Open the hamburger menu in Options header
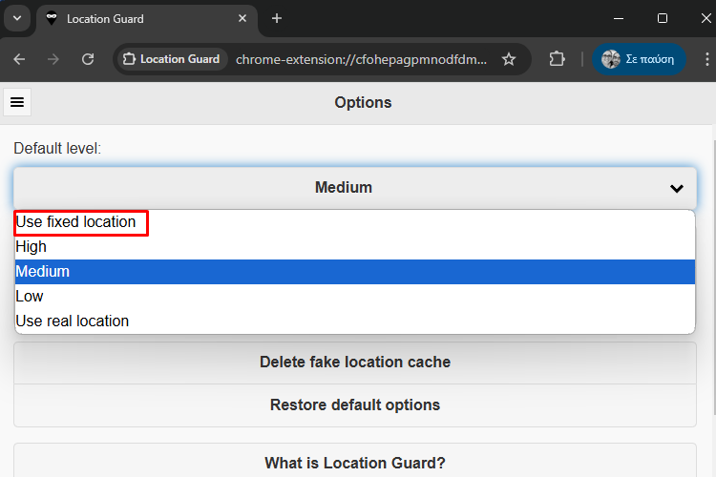Screen dimensions: 716x477 (17, 102)
